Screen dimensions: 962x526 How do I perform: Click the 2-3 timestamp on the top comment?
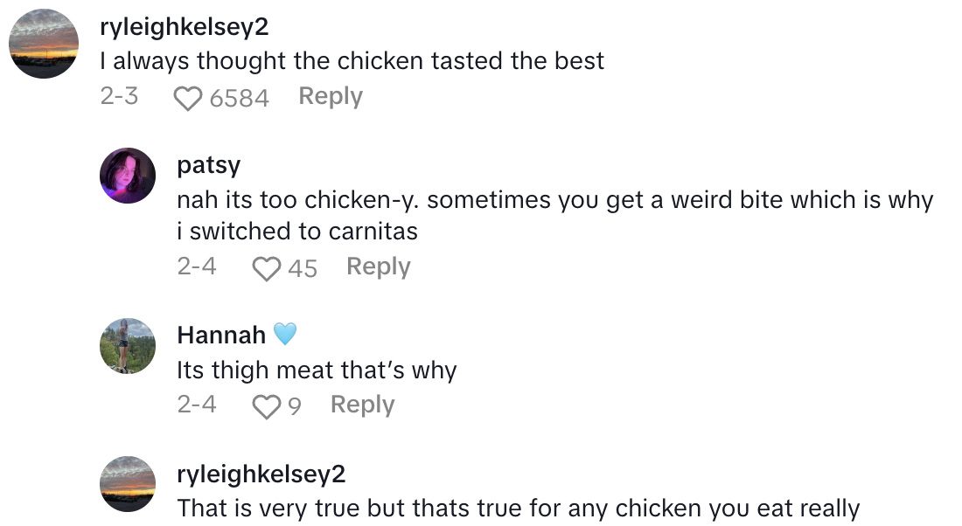coord(121,96)
